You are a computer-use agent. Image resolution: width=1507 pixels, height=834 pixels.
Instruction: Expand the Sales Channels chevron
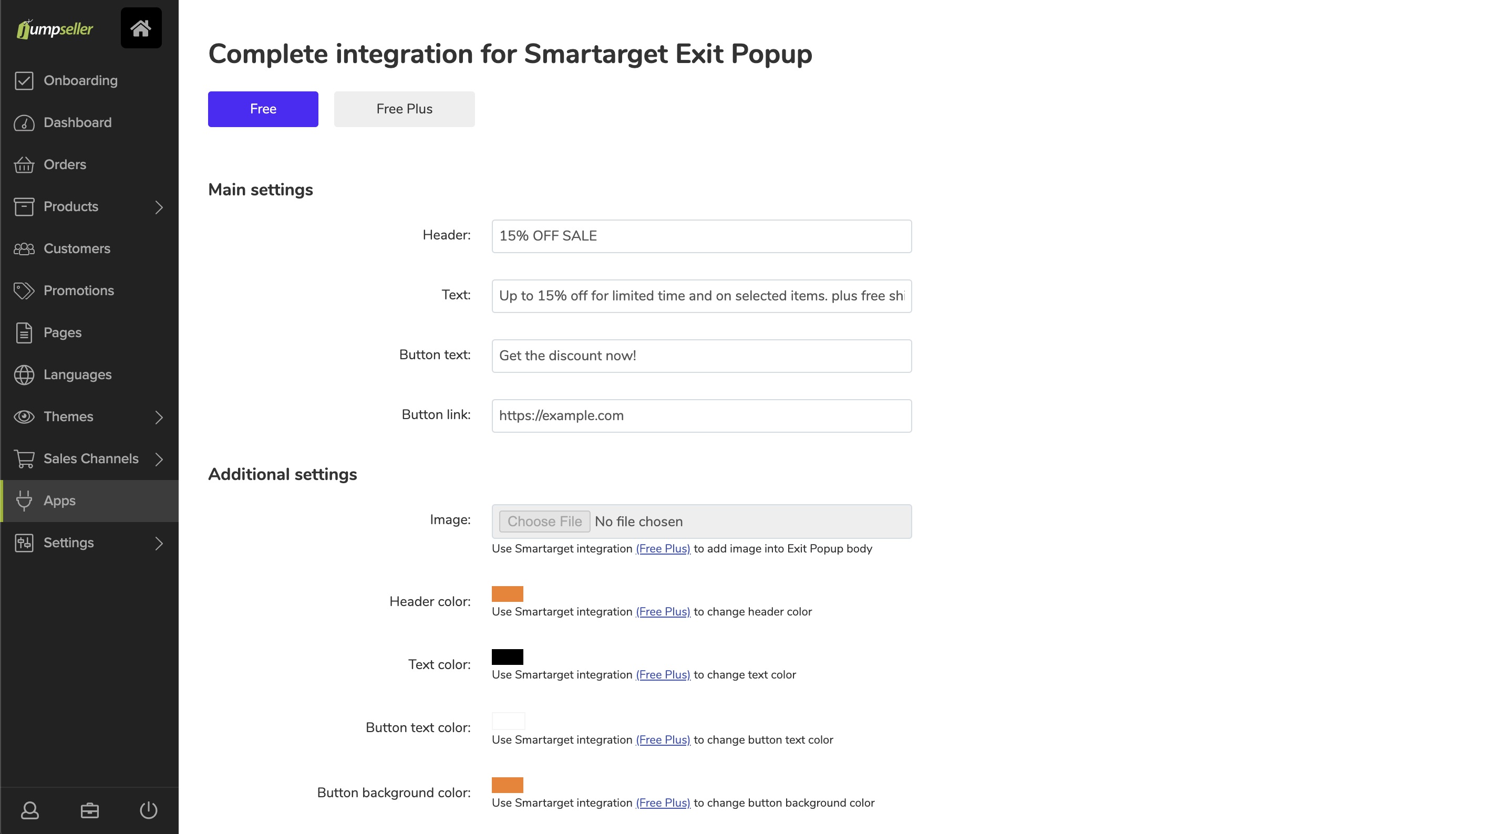[x=159, y=459]
